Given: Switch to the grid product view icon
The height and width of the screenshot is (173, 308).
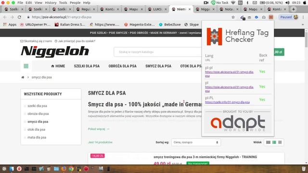Looking at the screenshot, I should pos(268,142).
